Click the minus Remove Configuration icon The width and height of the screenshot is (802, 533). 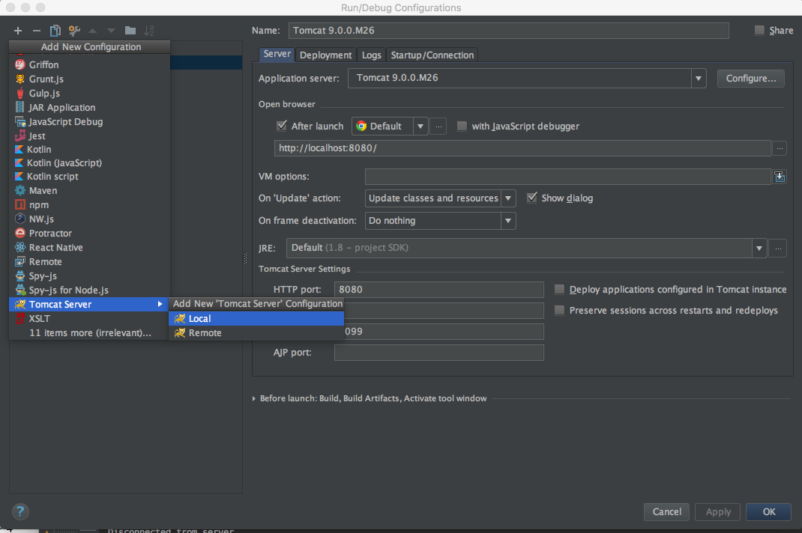pyautogui.click(x=36, y=31)
